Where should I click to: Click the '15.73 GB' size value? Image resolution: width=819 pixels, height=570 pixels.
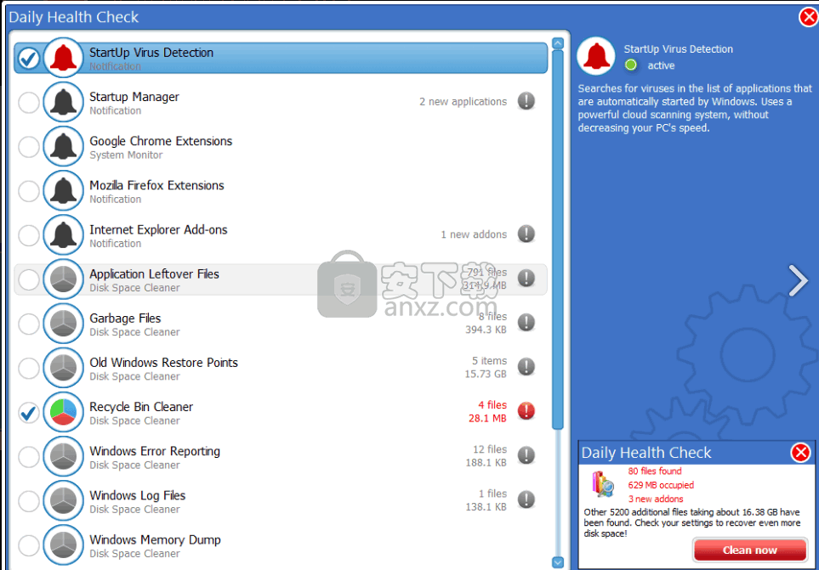pos(486,374)
